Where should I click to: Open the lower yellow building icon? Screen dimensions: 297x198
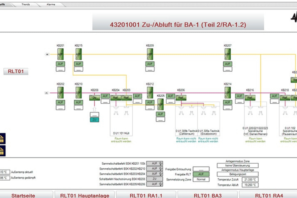(2, 151)
